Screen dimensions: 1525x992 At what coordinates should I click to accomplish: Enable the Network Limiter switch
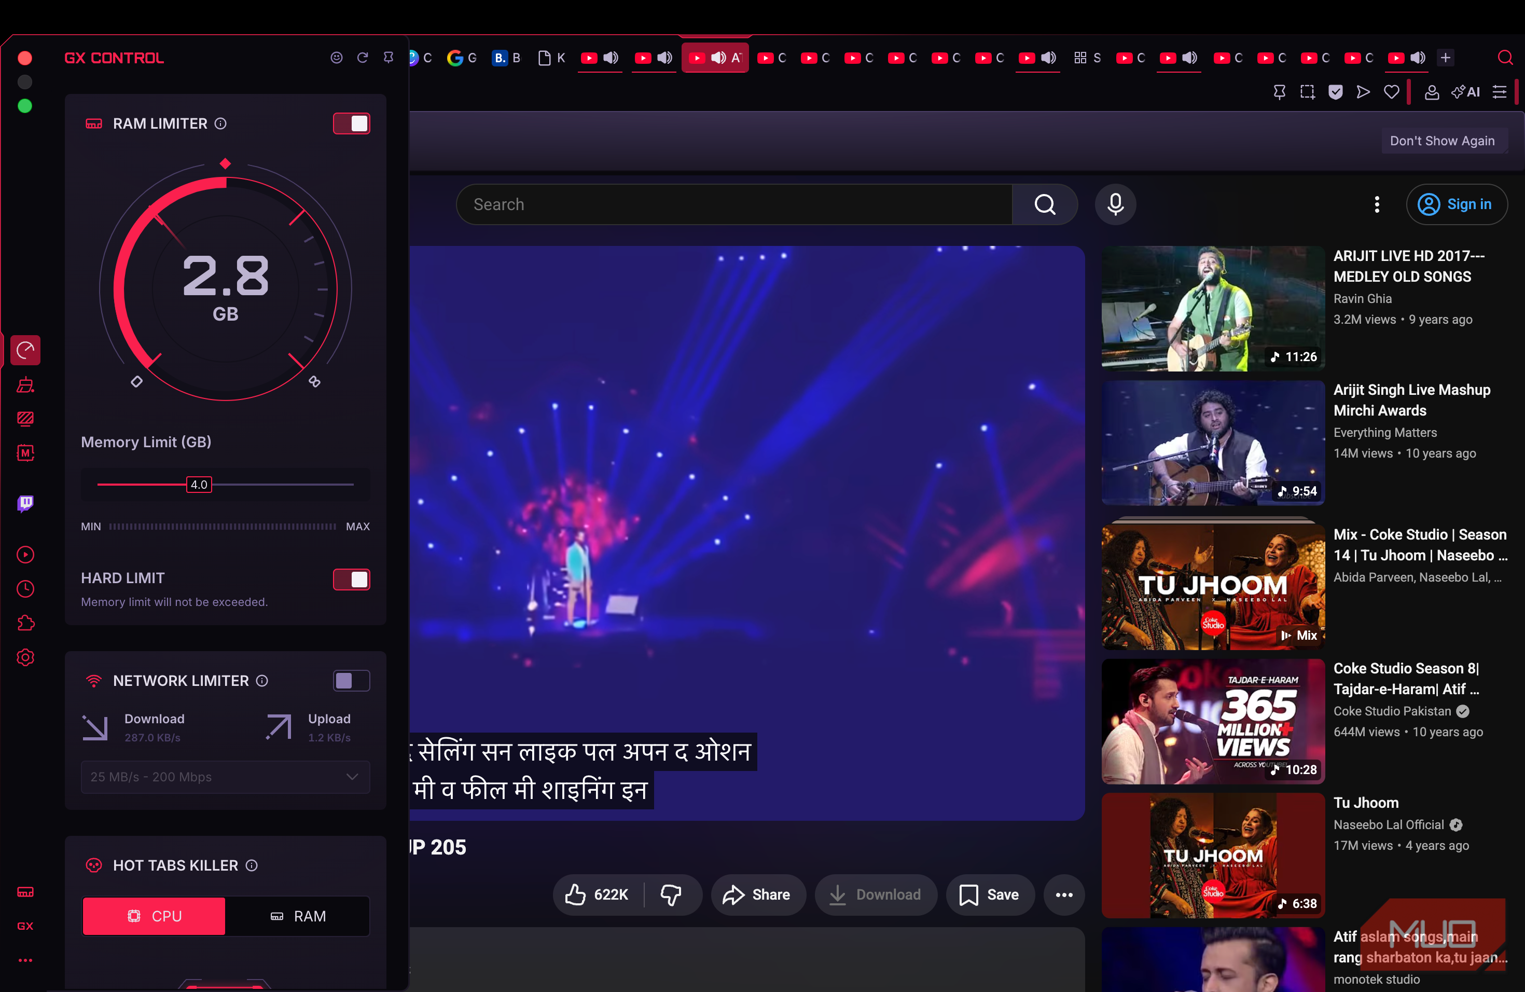coord(351,681)
